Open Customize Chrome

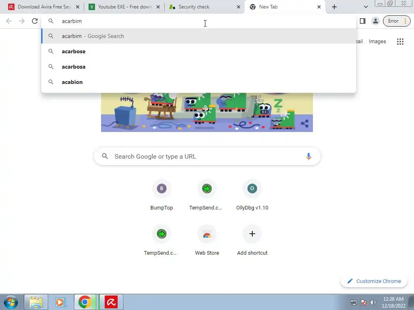tap(374, 281)
